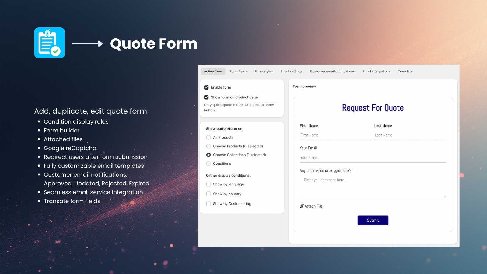This screenshot has width=487, height=274.
Task: Open the Form fields tab
Action: click(238, 71)
